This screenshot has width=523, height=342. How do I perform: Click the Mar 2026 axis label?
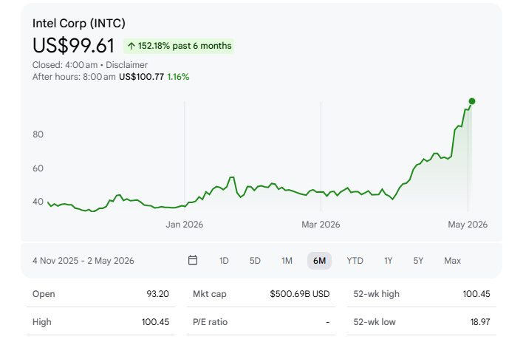point(321,225)
